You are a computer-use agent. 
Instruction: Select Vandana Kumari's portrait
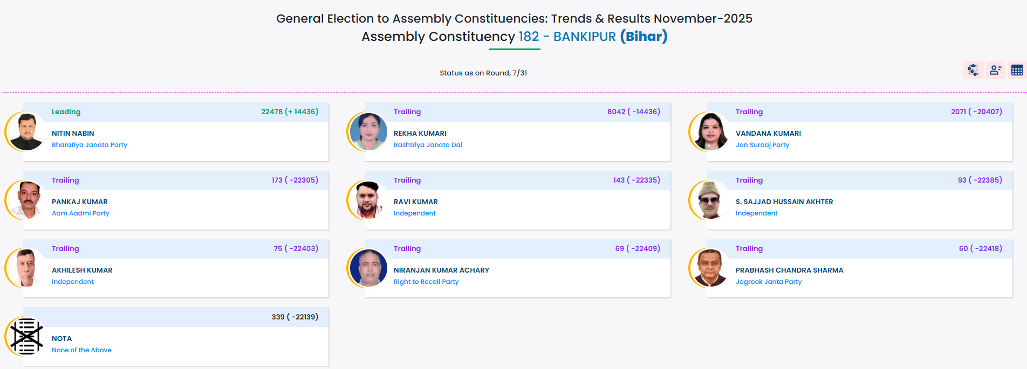click(710, 131)
